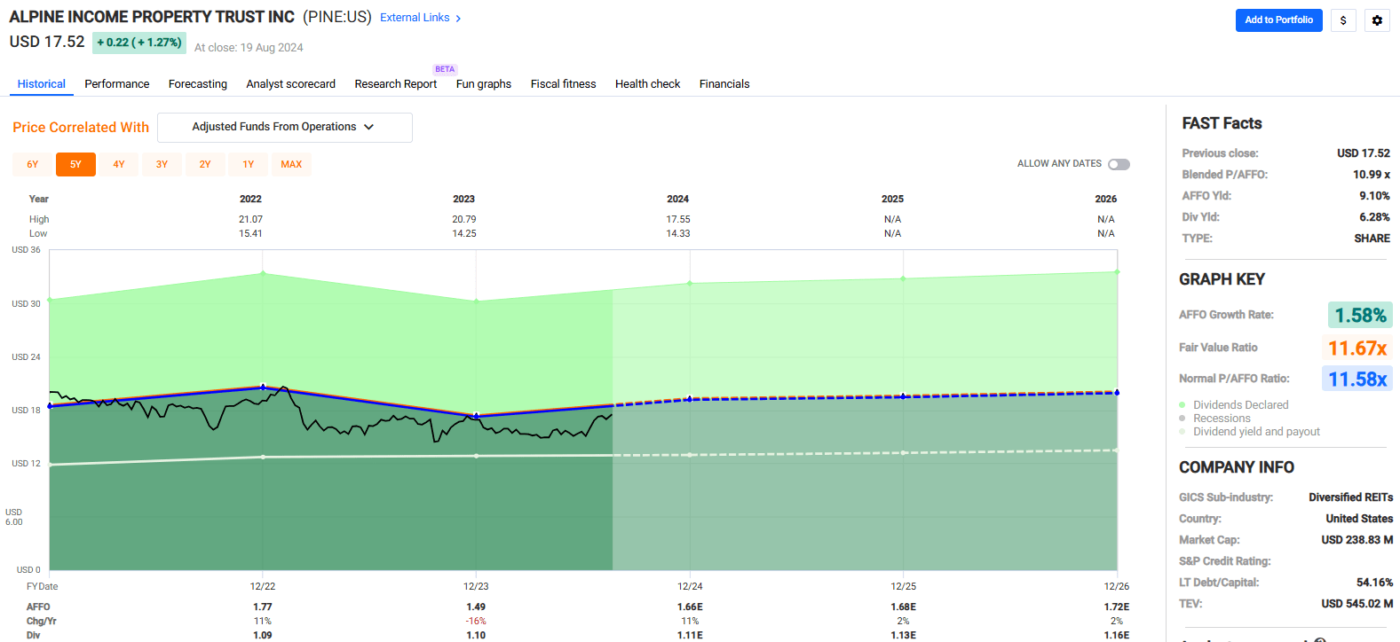
Task: Switch to the Performance tab
Action: click(x=116, y=84)
